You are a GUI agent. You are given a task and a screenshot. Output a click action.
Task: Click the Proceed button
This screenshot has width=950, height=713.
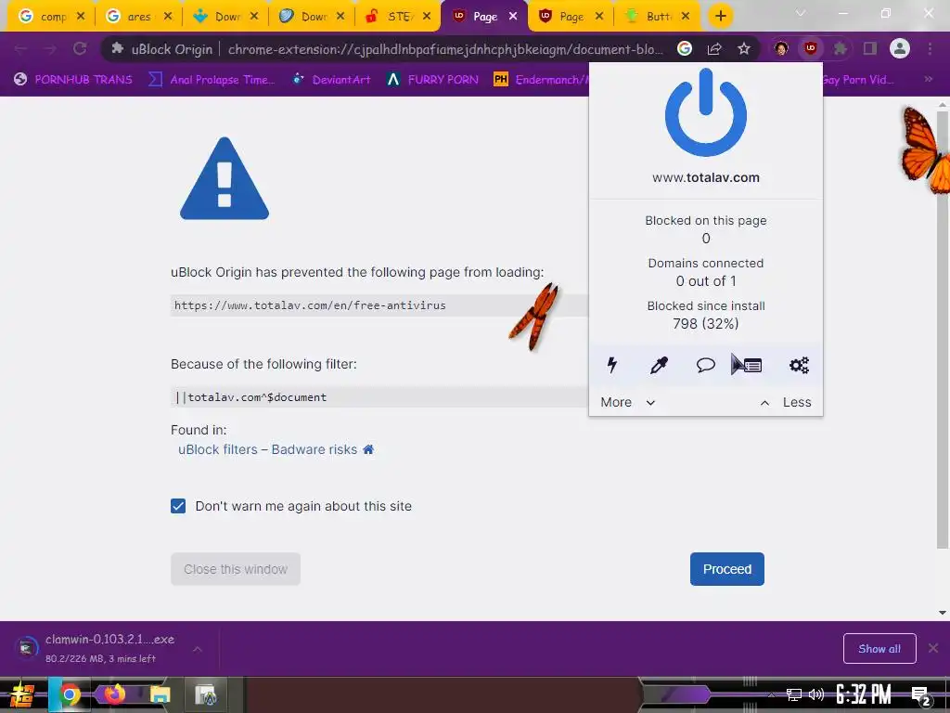click(x=727, y=569)
